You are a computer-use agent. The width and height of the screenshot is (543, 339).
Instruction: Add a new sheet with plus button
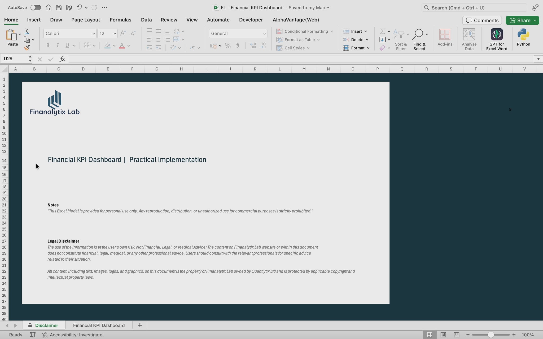click(x=140, y=325)
